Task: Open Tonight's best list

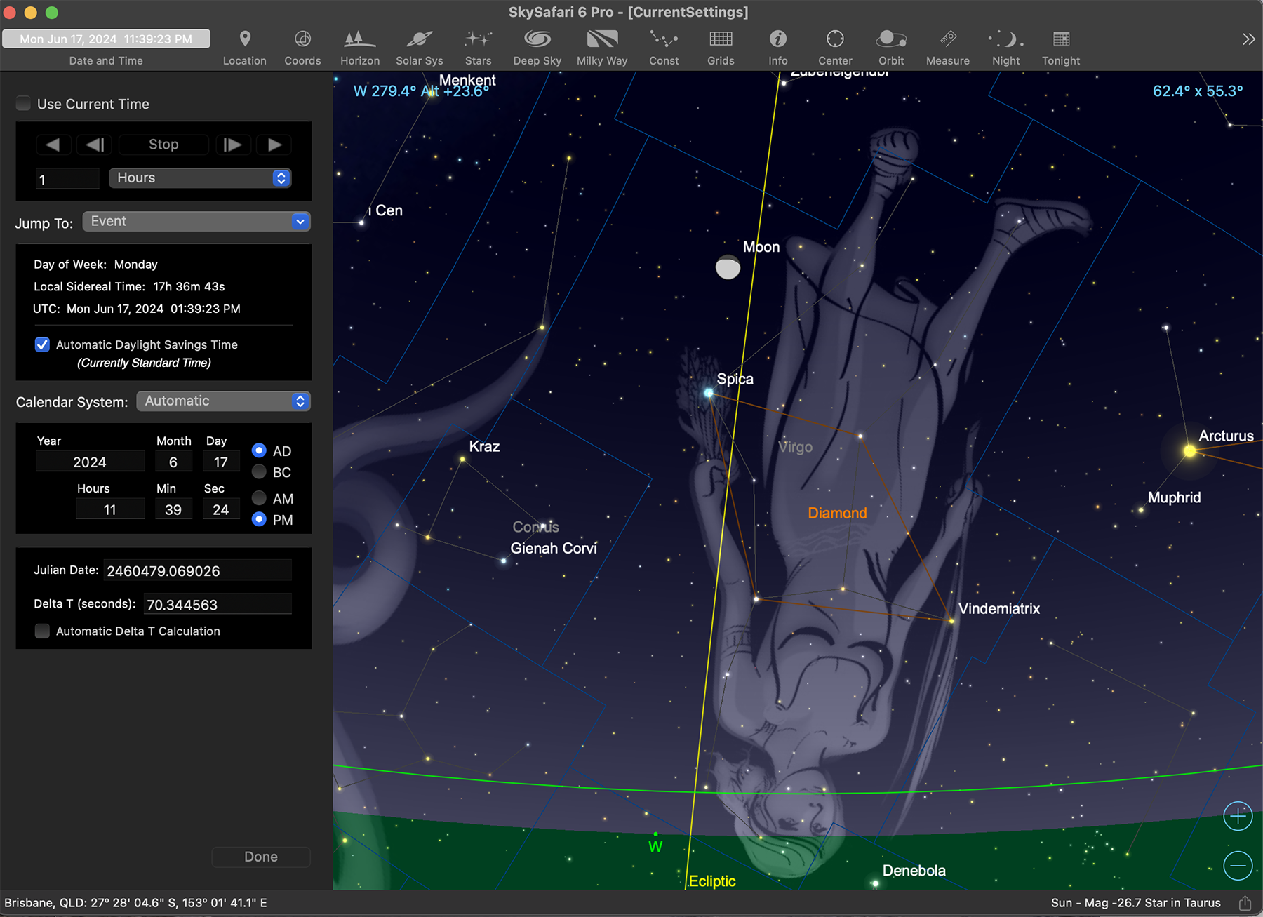Action: pos(1061,48)
